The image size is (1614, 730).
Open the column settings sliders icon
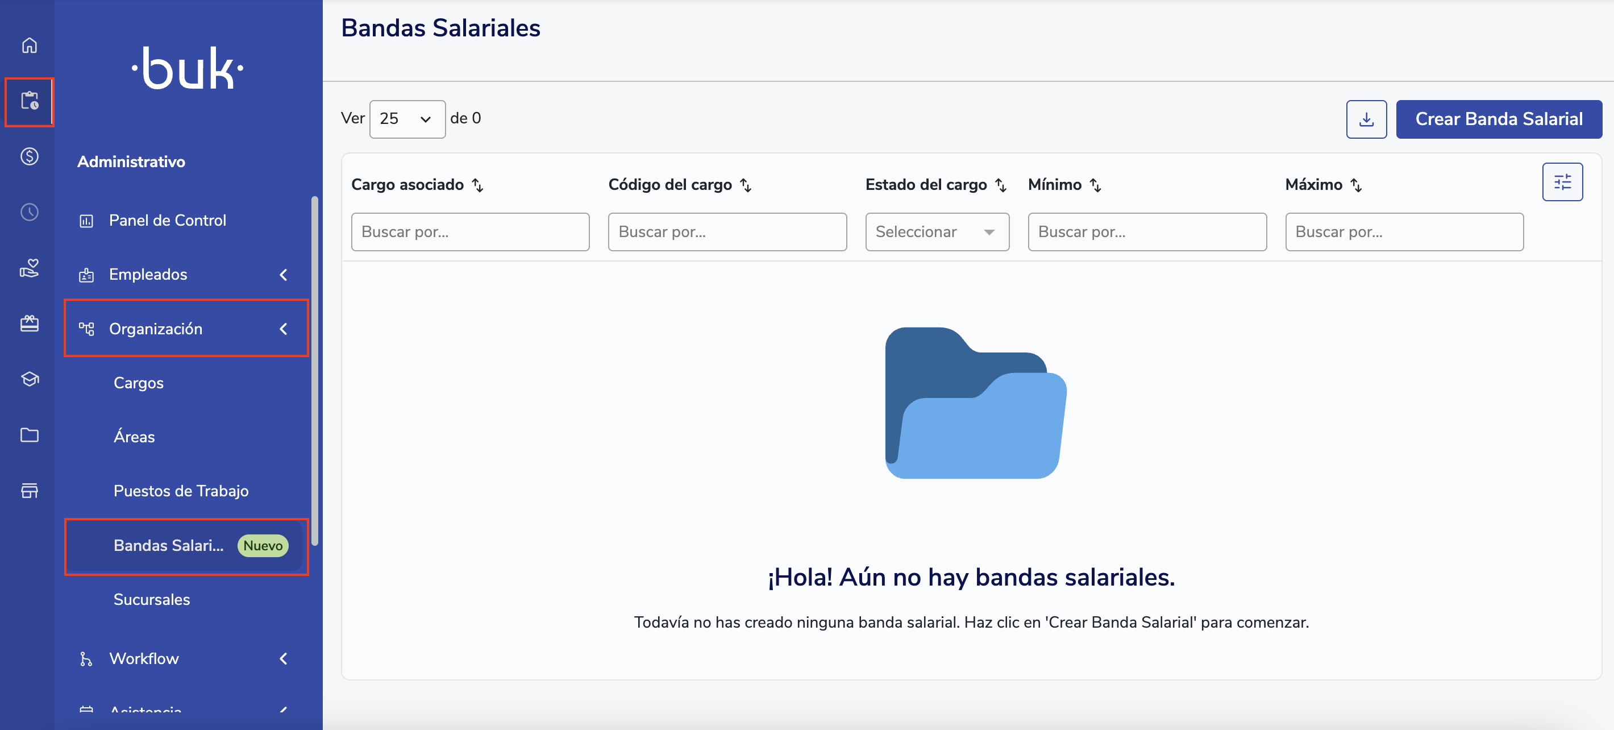pos(1562,182)
